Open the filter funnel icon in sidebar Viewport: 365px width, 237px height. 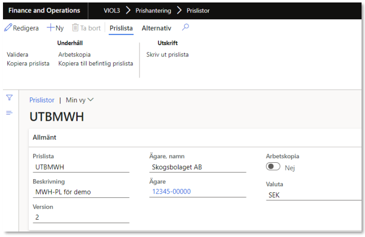click(x=9, y=97)
